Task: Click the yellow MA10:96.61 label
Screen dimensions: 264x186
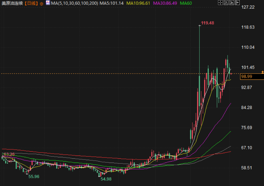Action: 138,3
